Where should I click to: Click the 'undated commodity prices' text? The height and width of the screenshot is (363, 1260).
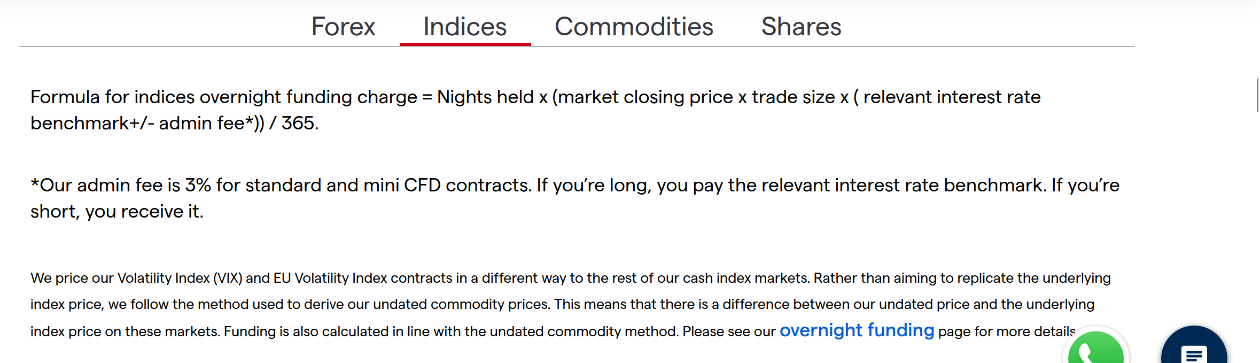tap(461, 305)
